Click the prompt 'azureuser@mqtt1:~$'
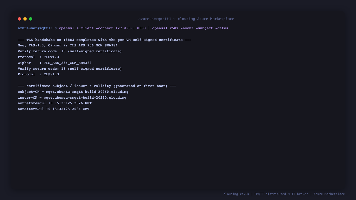The height and width of the screenshot is (200, 356). [x=37, y=28]
